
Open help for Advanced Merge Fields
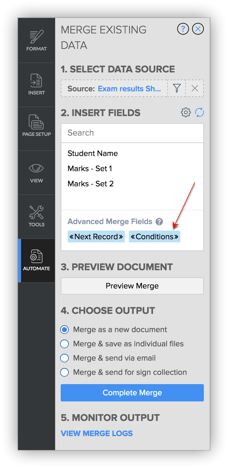pos(159,221)
